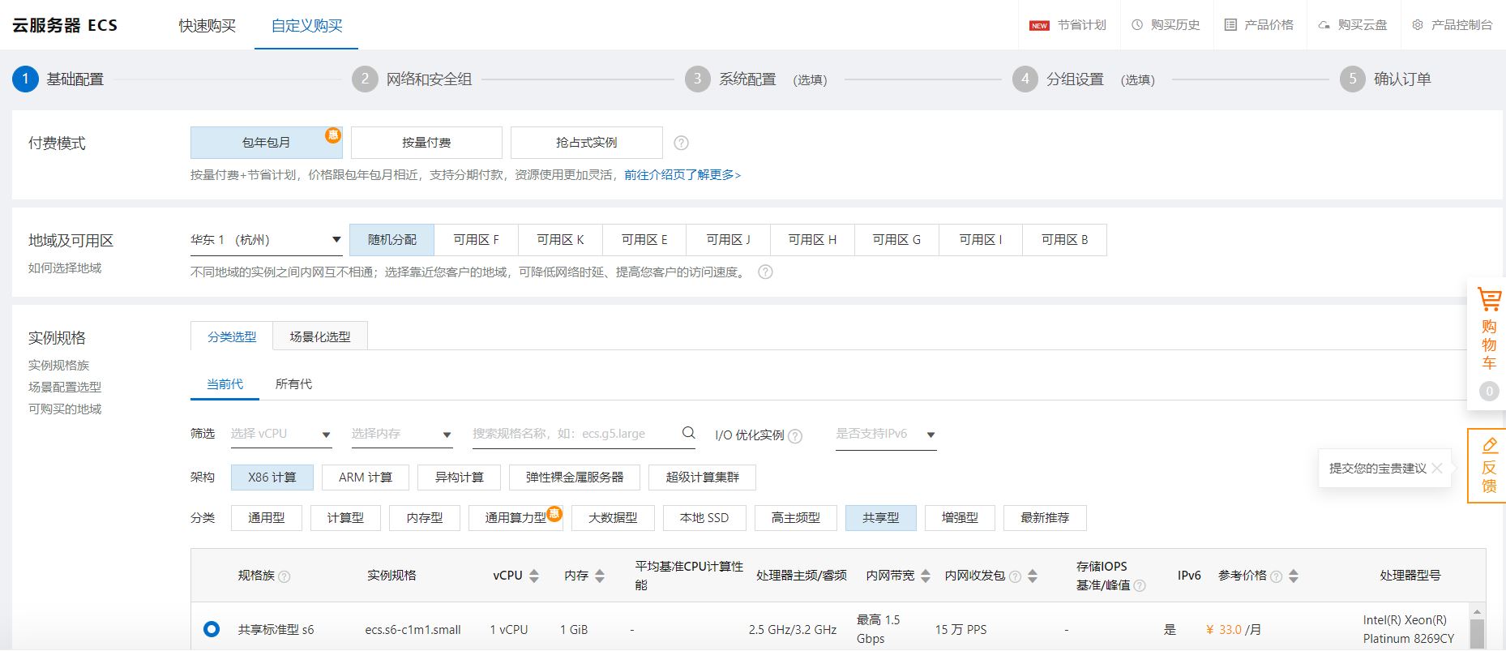Screen dimensions: 1506x651
Task: Choose 随机分配 availability zone
Action: tap(391, 240)
